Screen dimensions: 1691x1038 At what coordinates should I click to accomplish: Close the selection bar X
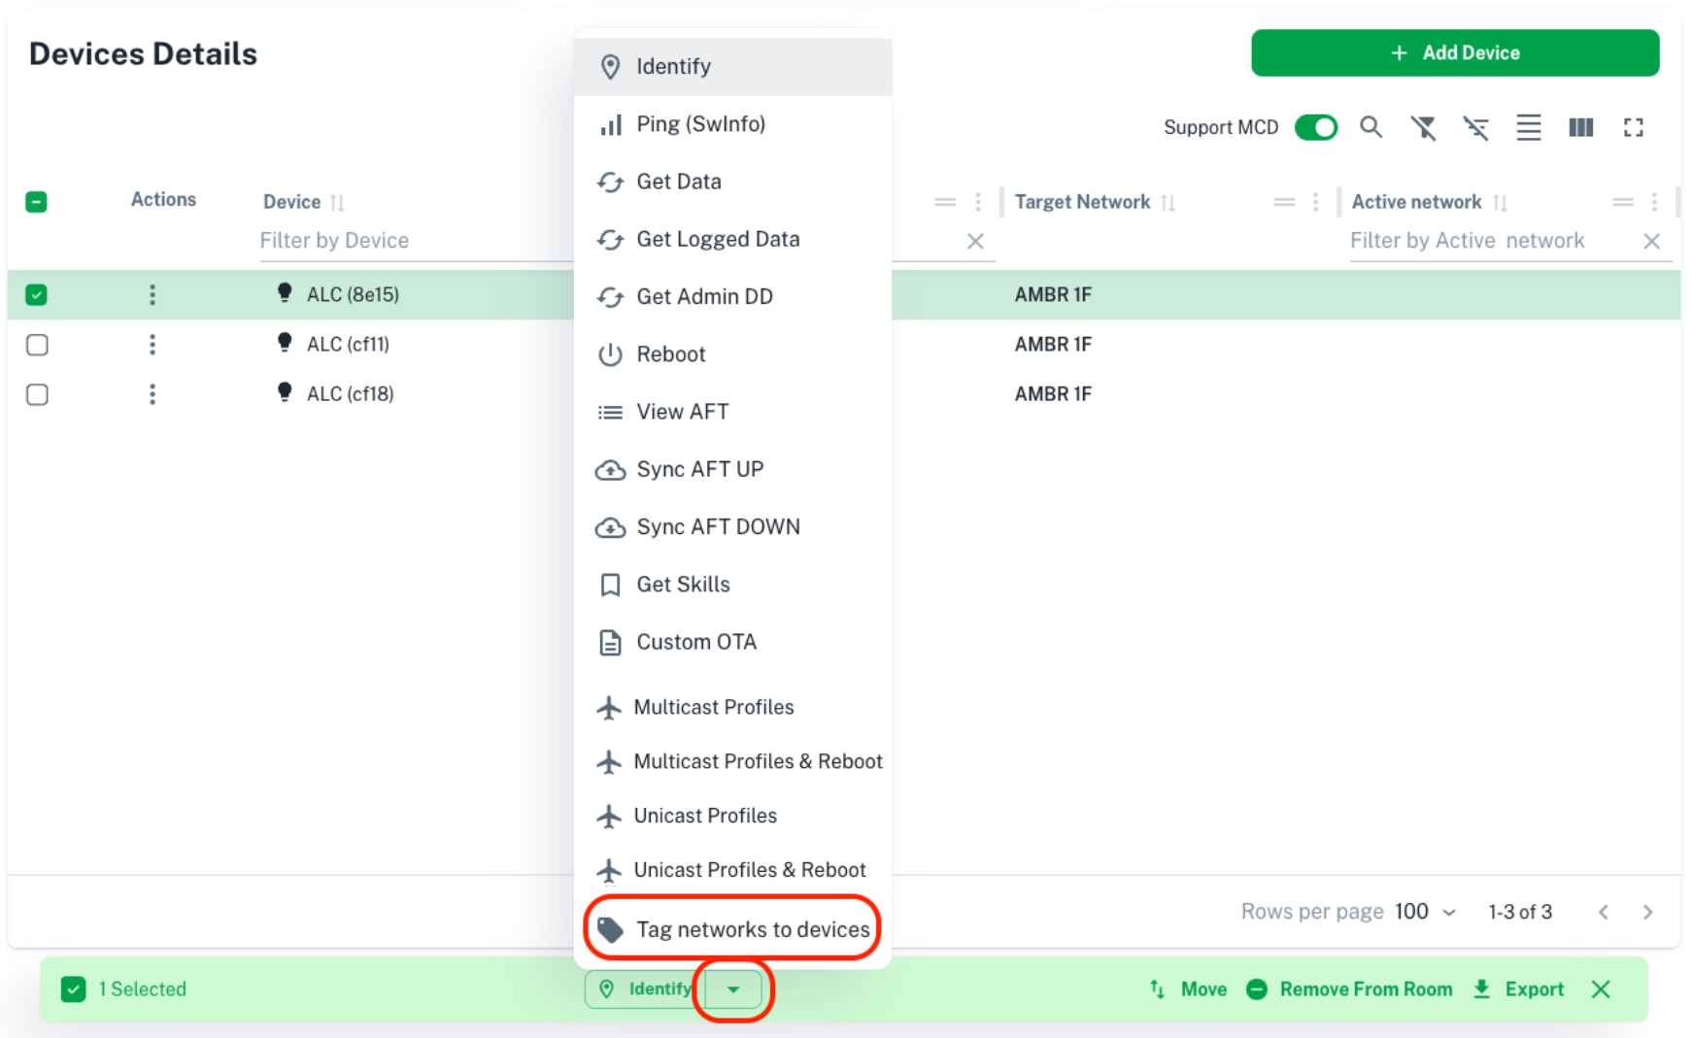pyautogui.click(x=1602, y=989)
